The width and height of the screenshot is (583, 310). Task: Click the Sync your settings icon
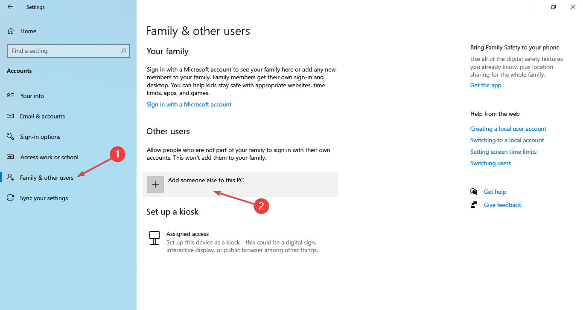(11, 198)
